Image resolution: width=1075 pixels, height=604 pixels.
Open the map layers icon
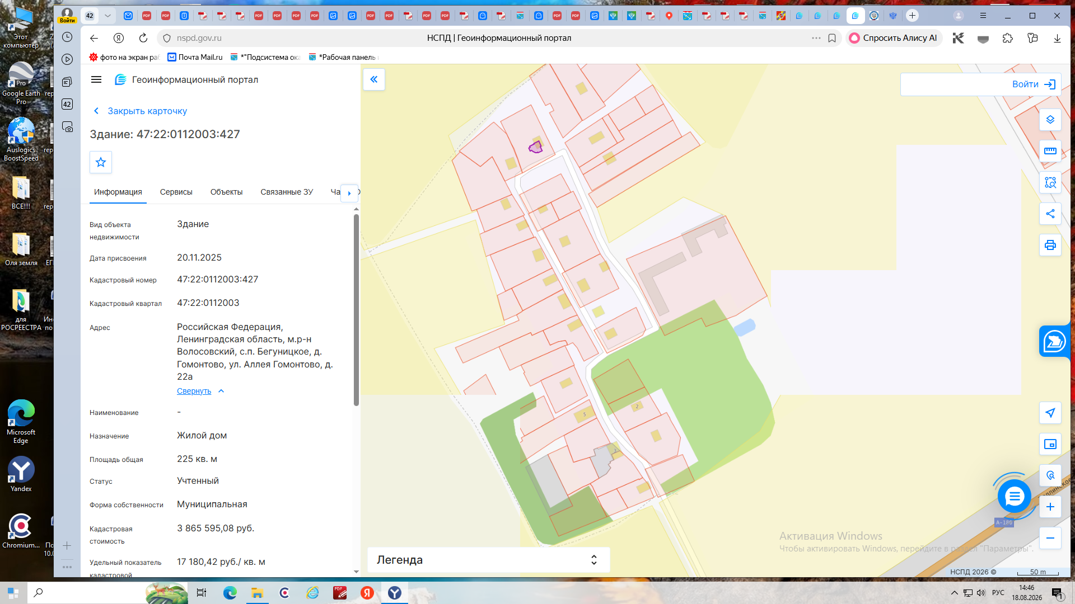coord(1050,120)
